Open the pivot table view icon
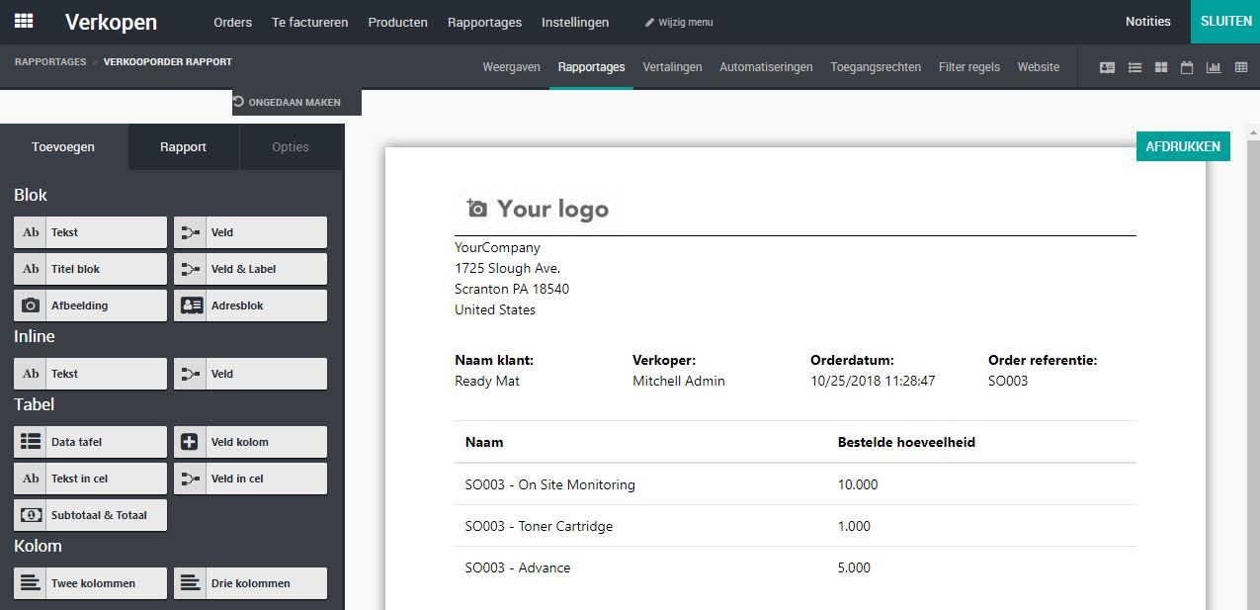Viewport: 1260px width, 610px height. pyautogui.click(x=1241, y=66)
